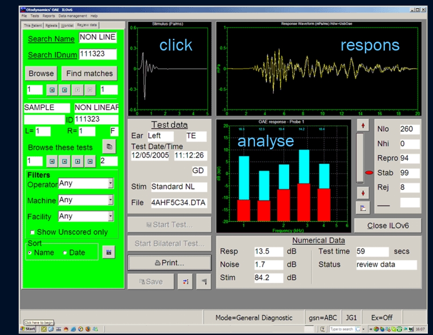433x335 pixels.
Task: Select the Review data tab
Action: tap(87, 25)
